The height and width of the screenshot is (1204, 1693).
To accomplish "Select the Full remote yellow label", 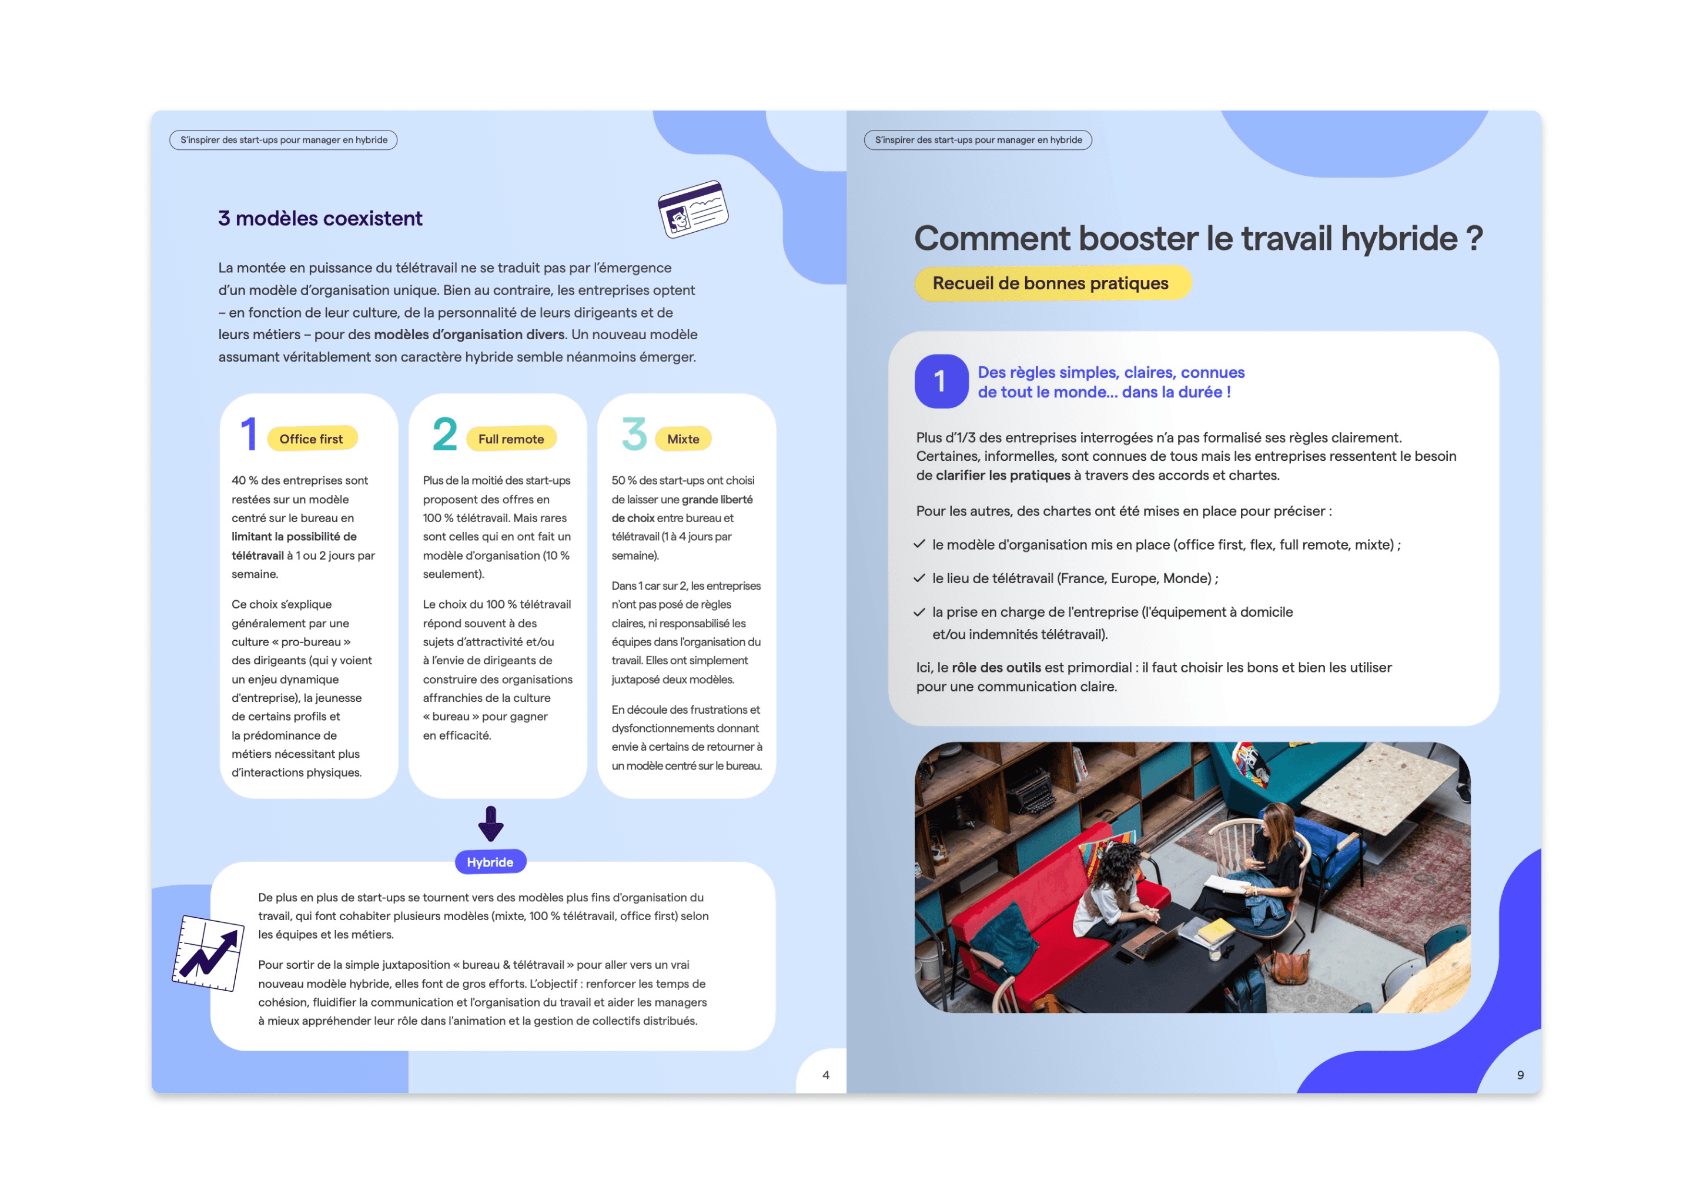I will 511,439.
